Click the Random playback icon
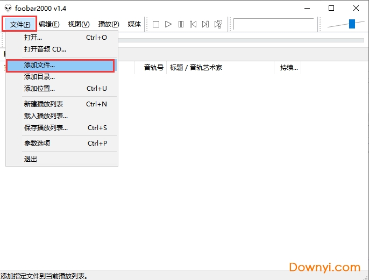The width and height of the screenshot is (369, 280). [x=218, y=24]
